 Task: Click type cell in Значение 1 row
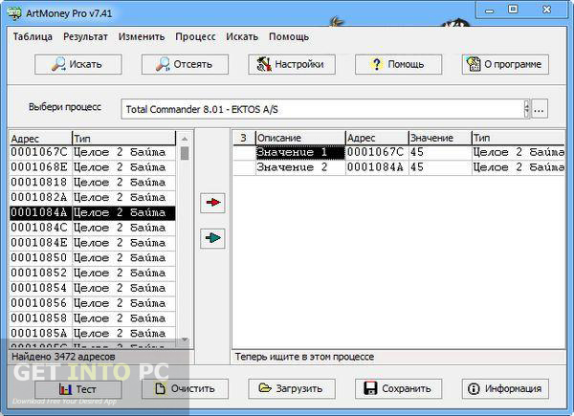pyautogui.click(x=519, y=152)
